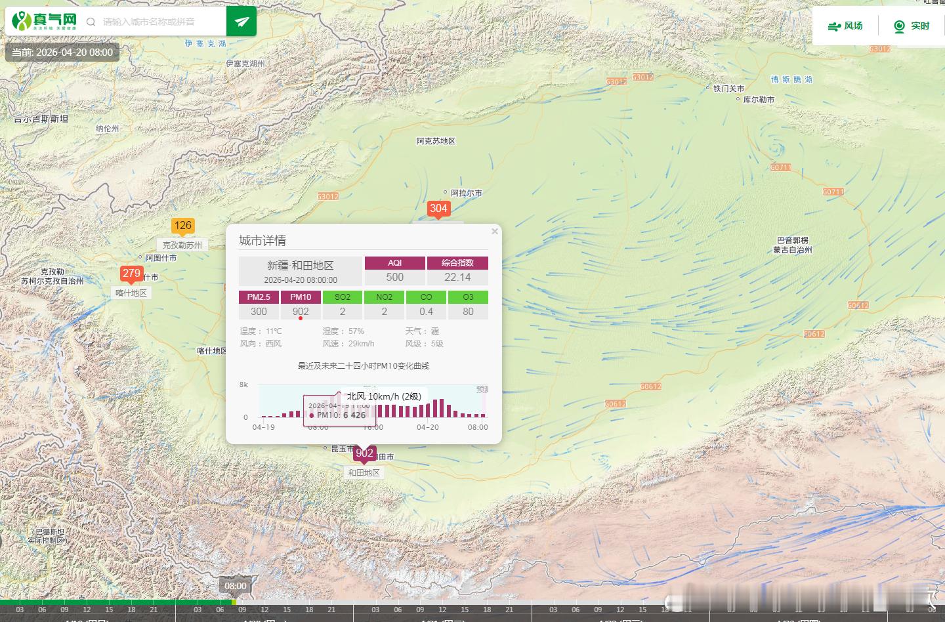Screen dimensions: 945x622
Task: Click the 08:00 timeline marker
Action: [x=235, y=587]
